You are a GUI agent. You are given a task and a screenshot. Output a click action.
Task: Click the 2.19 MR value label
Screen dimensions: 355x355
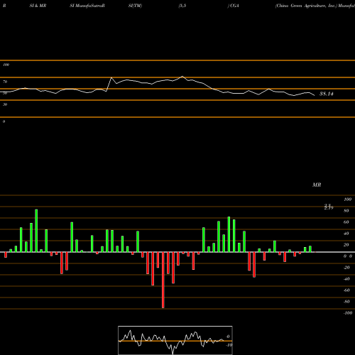tap(329, 207)
